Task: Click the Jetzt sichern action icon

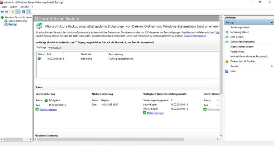Action: click(x=227, y=37)
